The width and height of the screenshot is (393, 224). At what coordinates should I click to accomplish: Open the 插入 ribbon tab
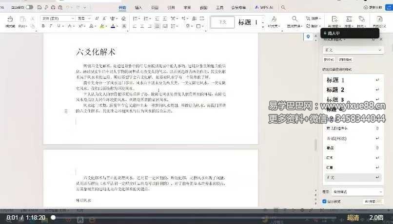pyautogui.click(x=138, y=7)
